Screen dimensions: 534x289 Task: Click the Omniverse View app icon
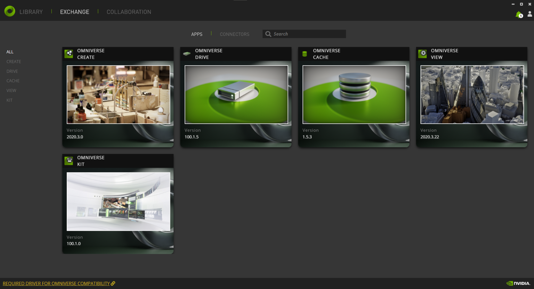click(422, 54)
